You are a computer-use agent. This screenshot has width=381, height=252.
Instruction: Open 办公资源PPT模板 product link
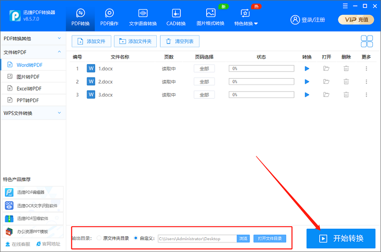coord(33,232)
